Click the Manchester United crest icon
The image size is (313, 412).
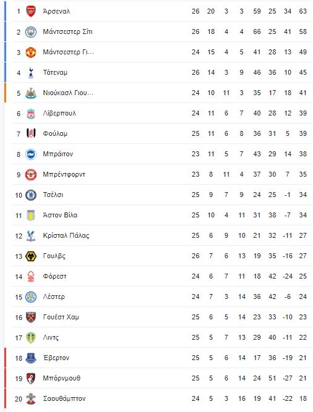tap(31, 52)
